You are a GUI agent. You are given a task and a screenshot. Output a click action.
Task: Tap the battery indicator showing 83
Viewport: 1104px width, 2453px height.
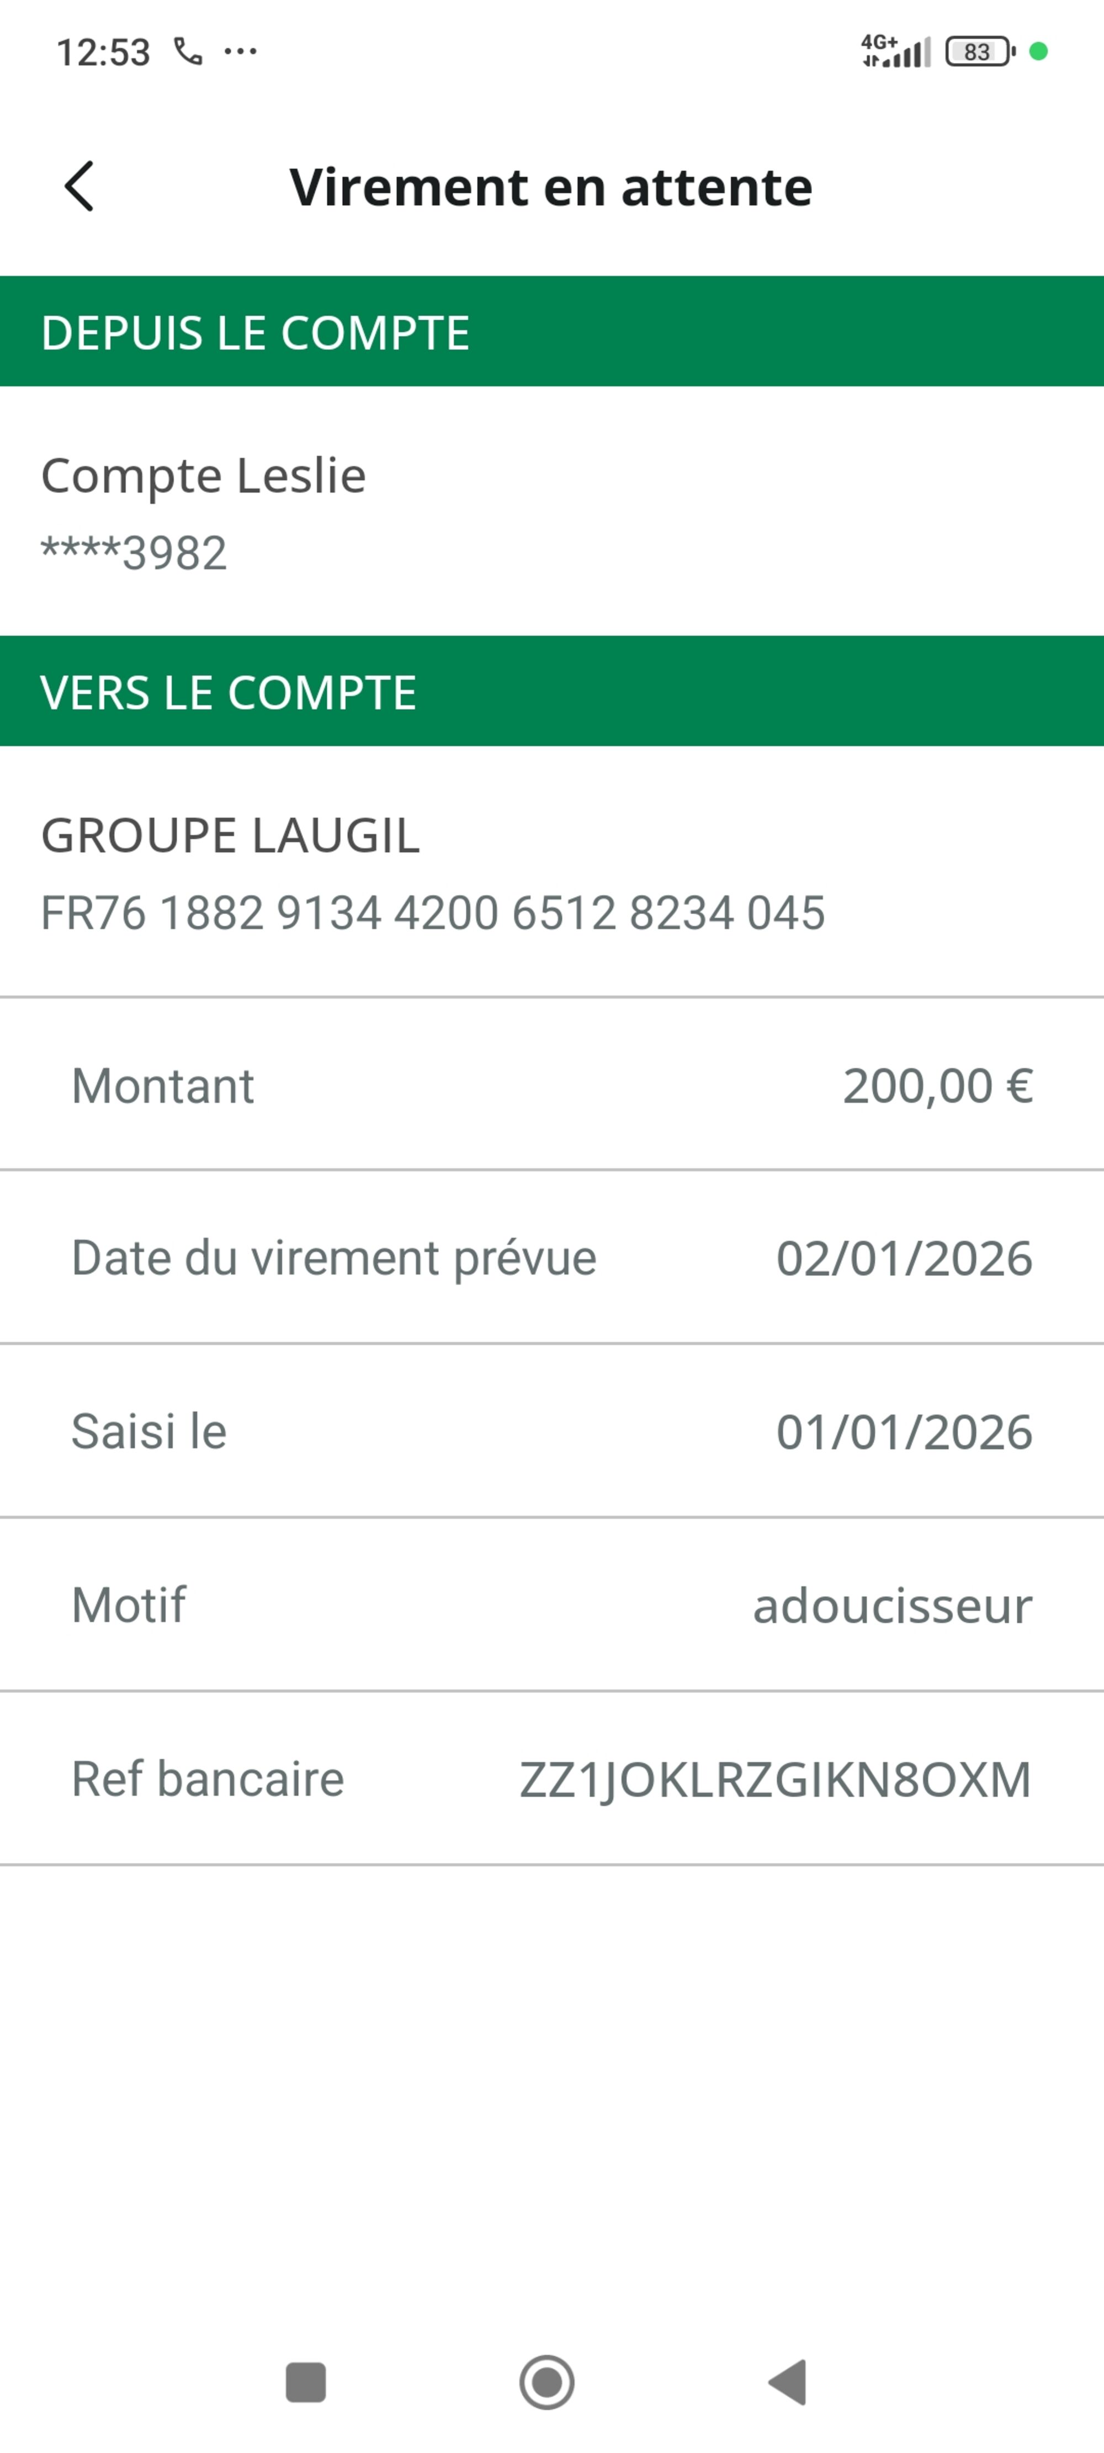[978, 51]
